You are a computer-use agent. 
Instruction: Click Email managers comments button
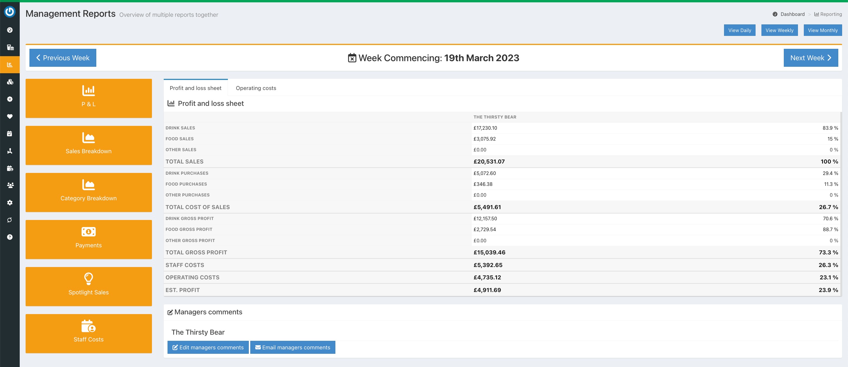pyautogui.click(x=293, y=347)
